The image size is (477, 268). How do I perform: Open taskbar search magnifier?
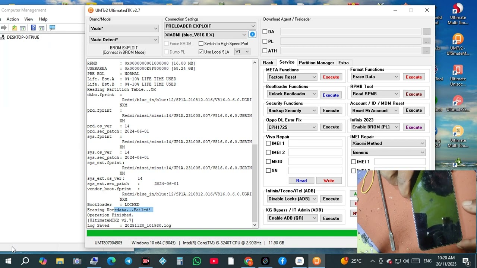(25, 261)
